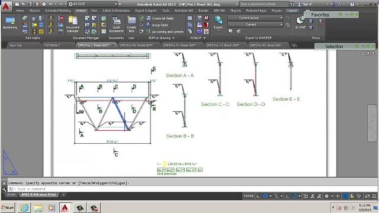The height and width of the screenshot is (213, 379).
Task: Click the Selection palette title
Action: (x=334, y=46)
